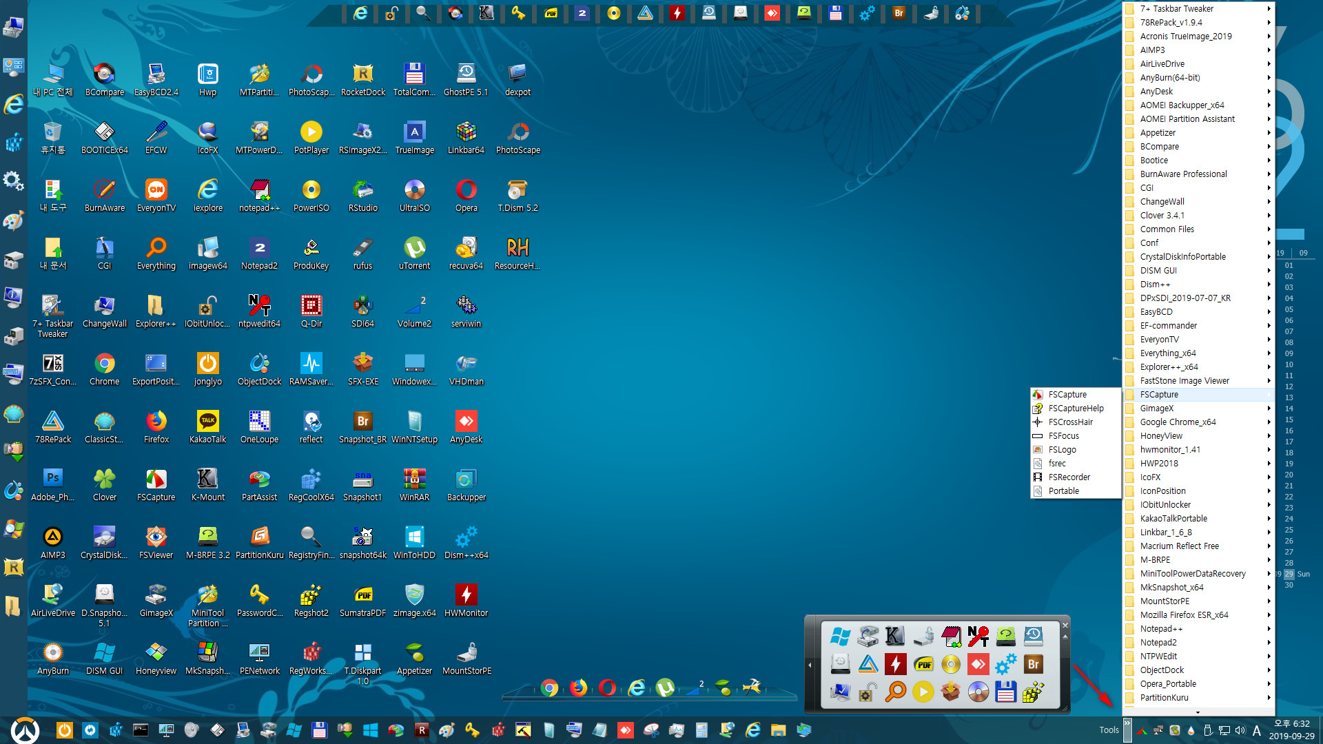Click the language indicator 'A' in tray
Screen dimensions: 1323x744
coord(1257,731)
